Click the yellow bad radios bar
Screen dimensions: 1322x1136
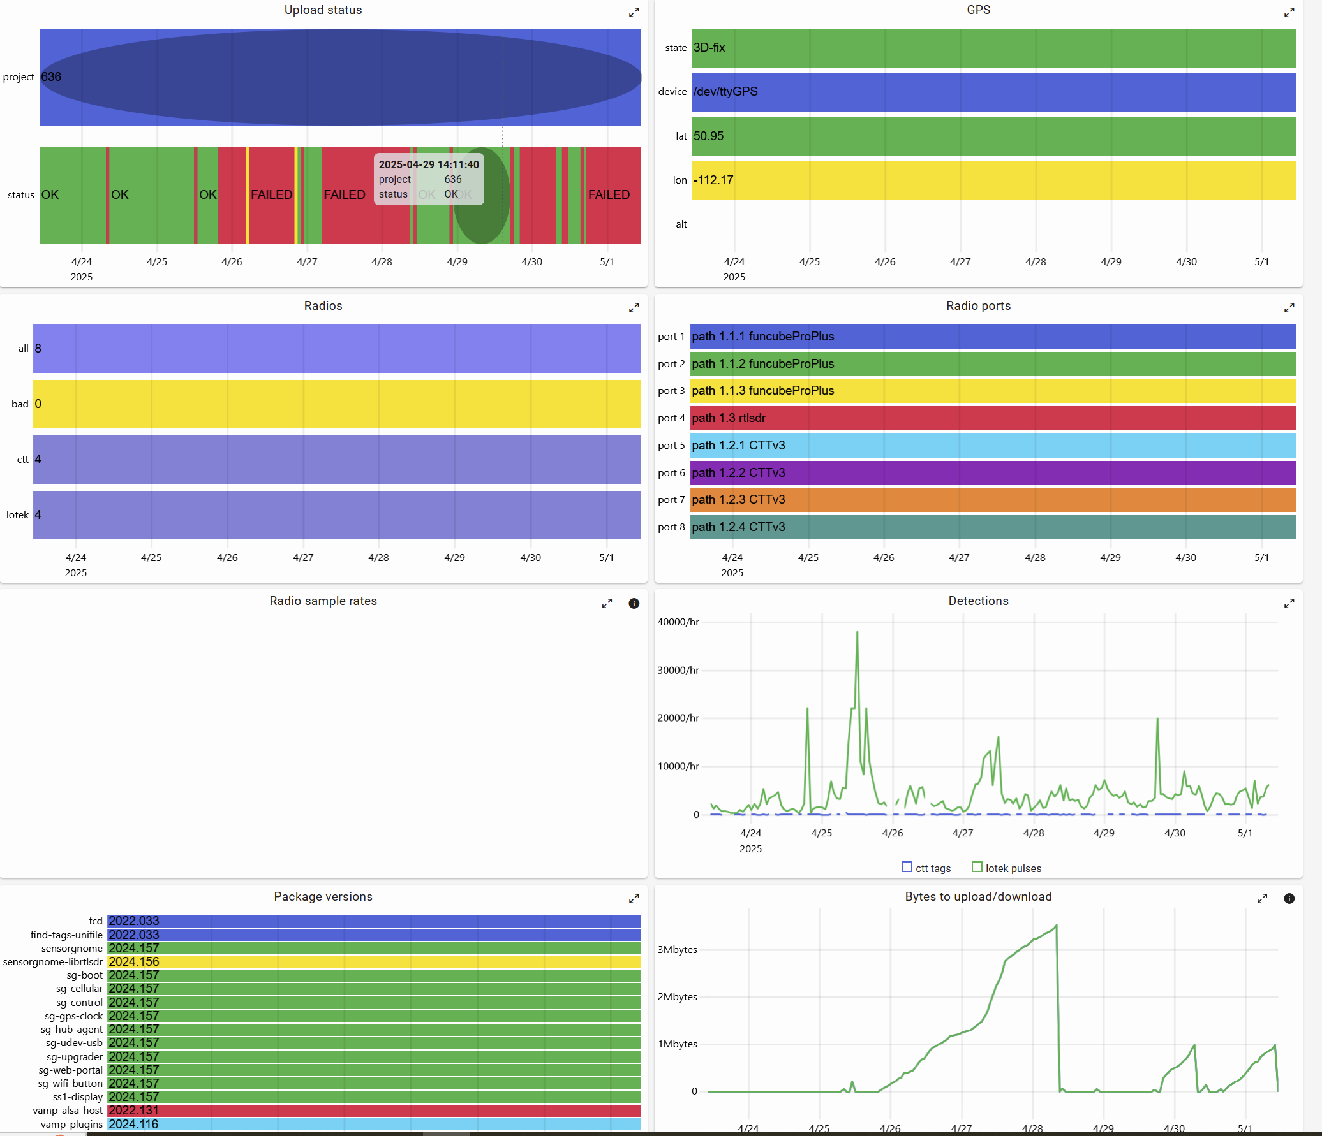coord(337,404)
